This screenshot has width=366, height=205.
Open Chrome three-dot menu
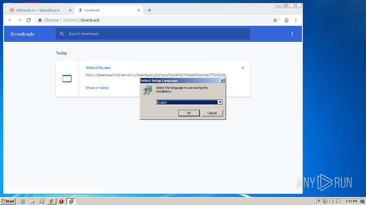(x=296, y=20)
